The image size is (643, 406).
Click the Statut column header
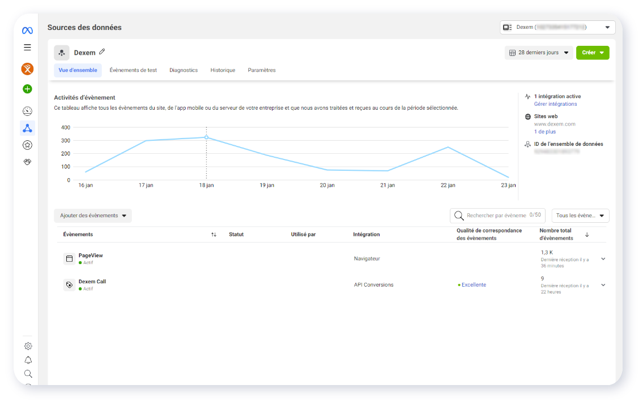click(236, 235)
